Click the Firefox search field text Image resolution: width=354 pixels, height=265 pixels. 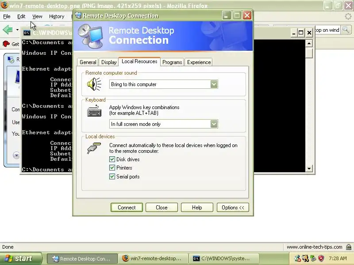327,30
